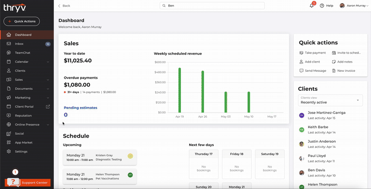Click the Send Message icon
Image resolution: width=371 pixels, height=189 pixels.
click(x=301, y=70)
